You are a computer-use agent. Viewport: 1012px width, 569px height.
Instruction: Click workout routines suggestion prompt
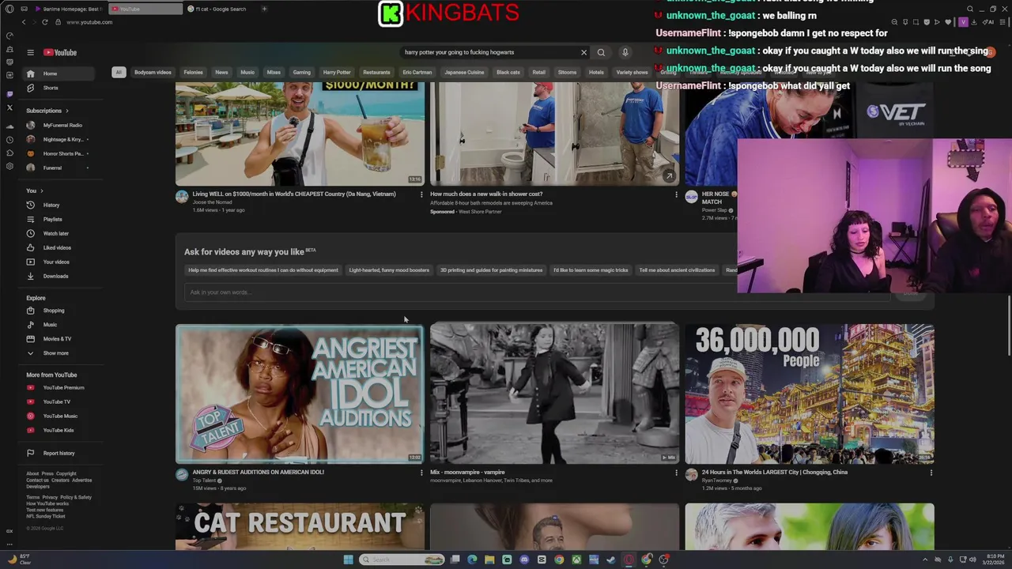tap(263, 270)
